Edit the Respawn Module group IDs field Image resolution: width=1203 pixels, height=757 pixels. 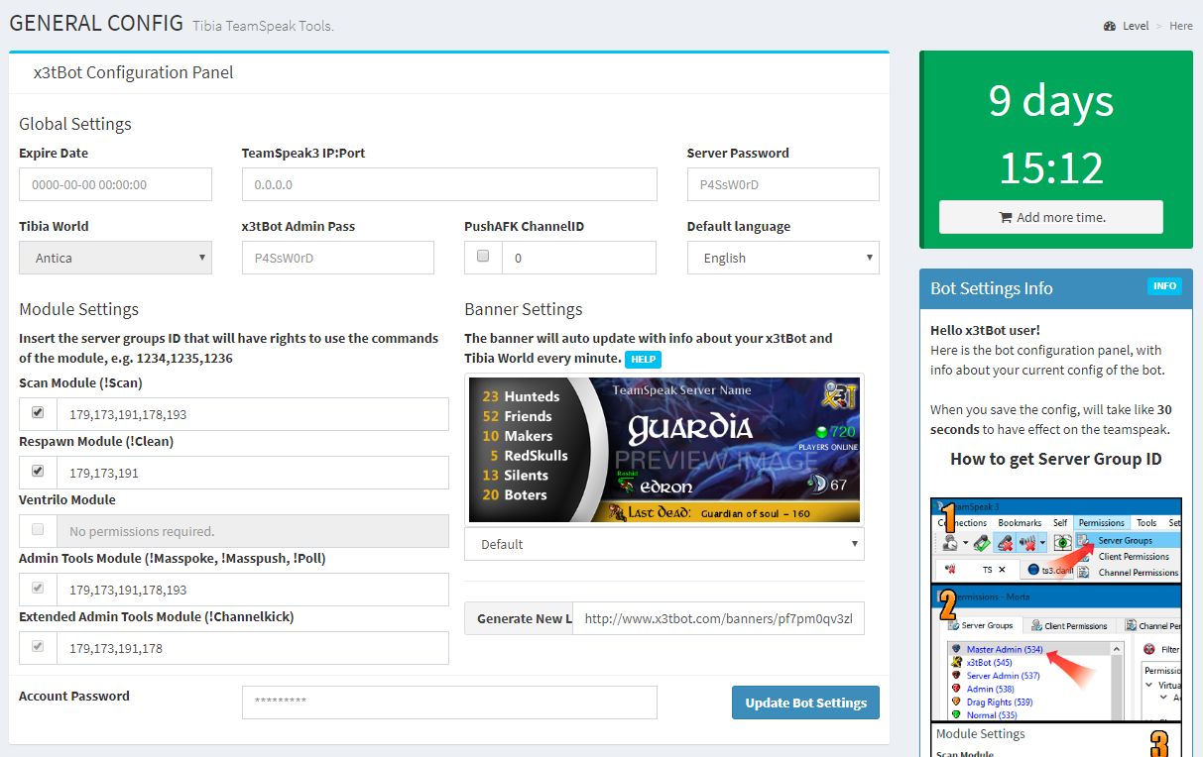(x=253, y=473)
